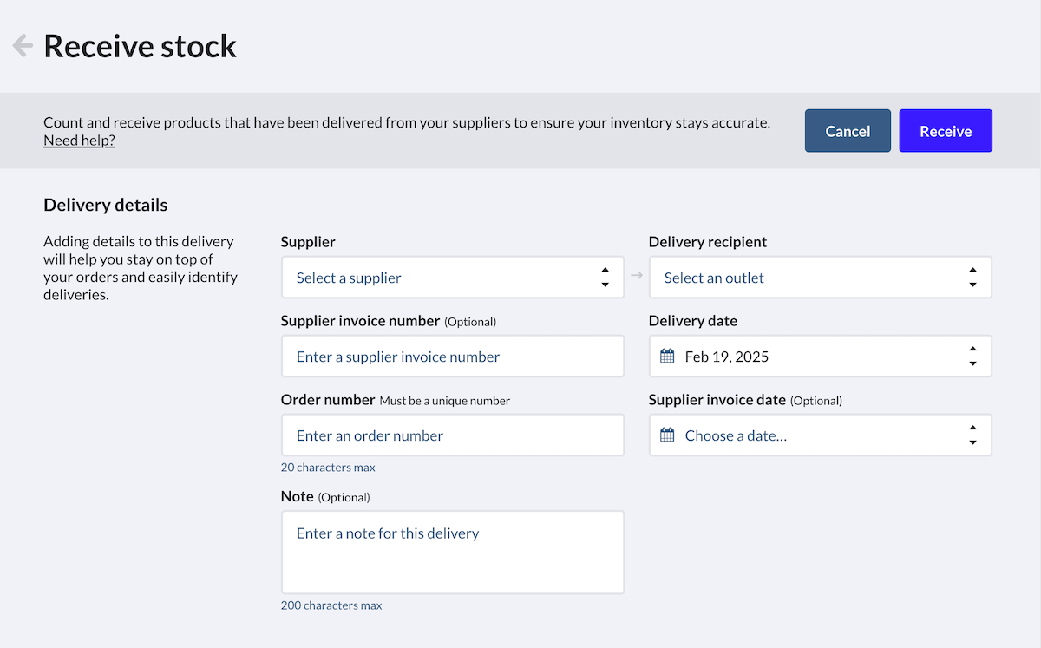Click into the order number input
1041x648 pixels.
coord(452,435)
